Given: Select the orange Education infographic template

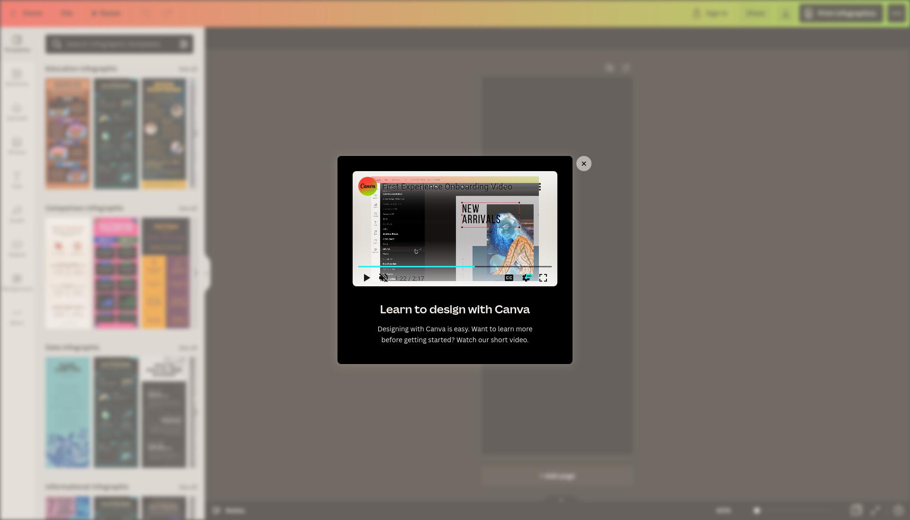Looking at the screenshot, I should (67, 134).
